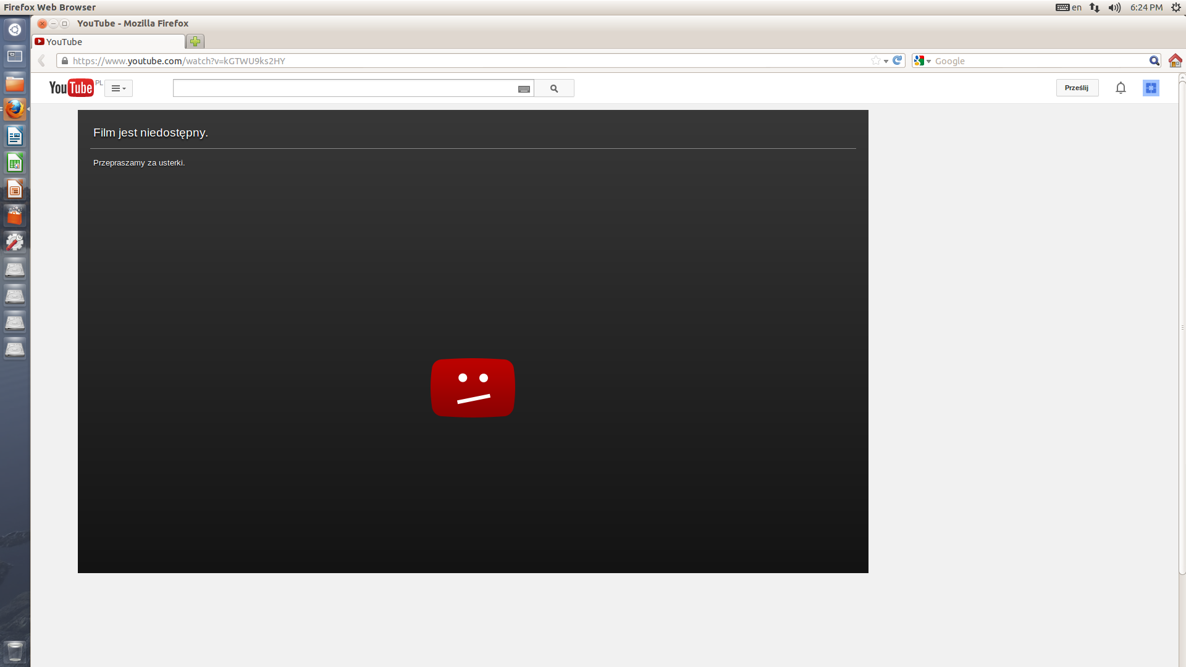Open the Google search engine selector dropdown
The width and height of the screenshot is (1186, 667).
coord(922,61)
